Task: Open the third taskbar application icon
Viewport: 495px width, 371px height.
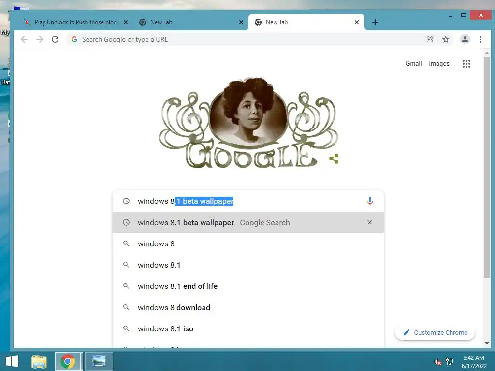Action: coord(99,361)
